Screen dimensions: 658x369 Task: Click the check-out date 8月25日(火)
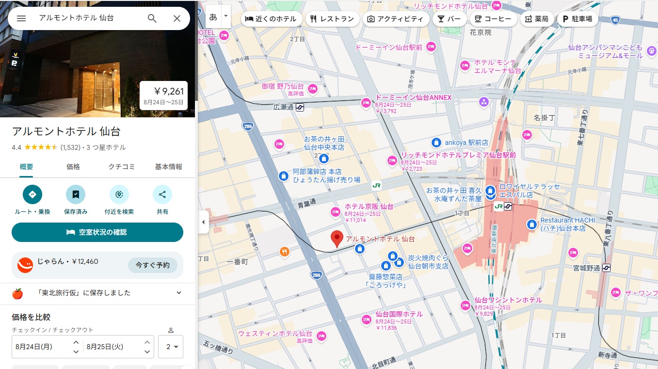(x=105, y=347)
